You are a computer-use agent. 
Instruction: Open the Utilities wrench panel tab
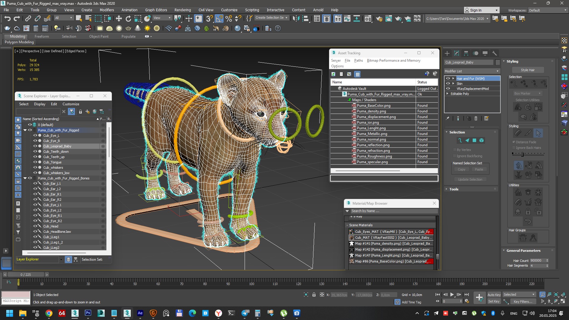pyautogui.click(x=494, y=53)
